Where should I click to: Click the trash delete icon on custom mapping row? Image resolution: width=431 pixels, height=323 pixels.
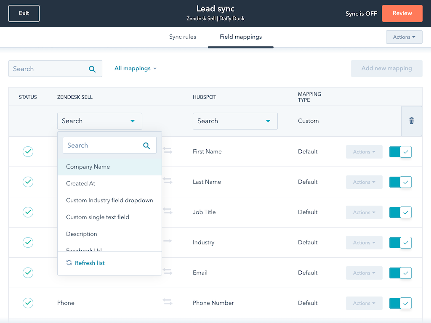click(x=412, y=121)
